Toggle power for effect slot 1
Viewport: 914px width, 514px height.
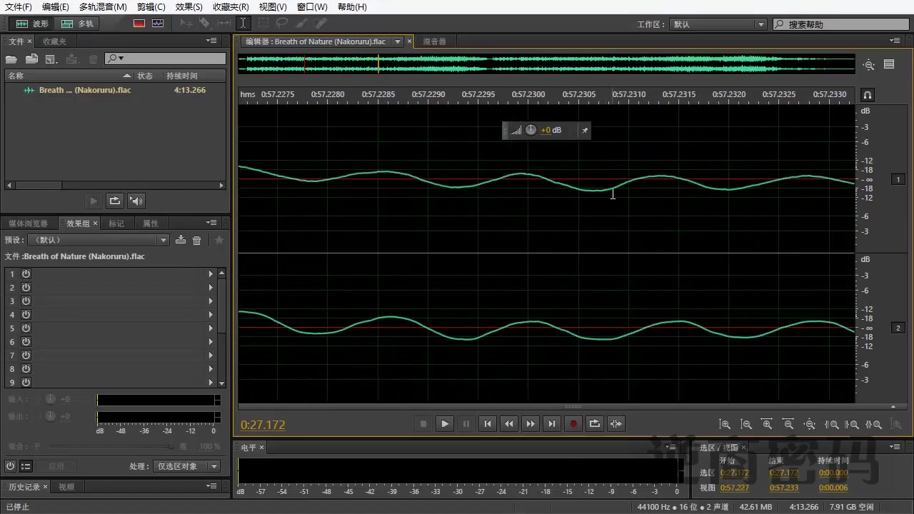[x=26, y=273]
